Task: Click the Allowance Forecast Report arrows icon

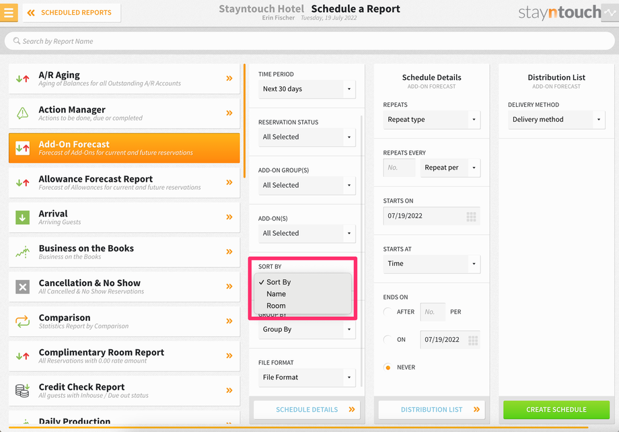Action: pos(22,182)
